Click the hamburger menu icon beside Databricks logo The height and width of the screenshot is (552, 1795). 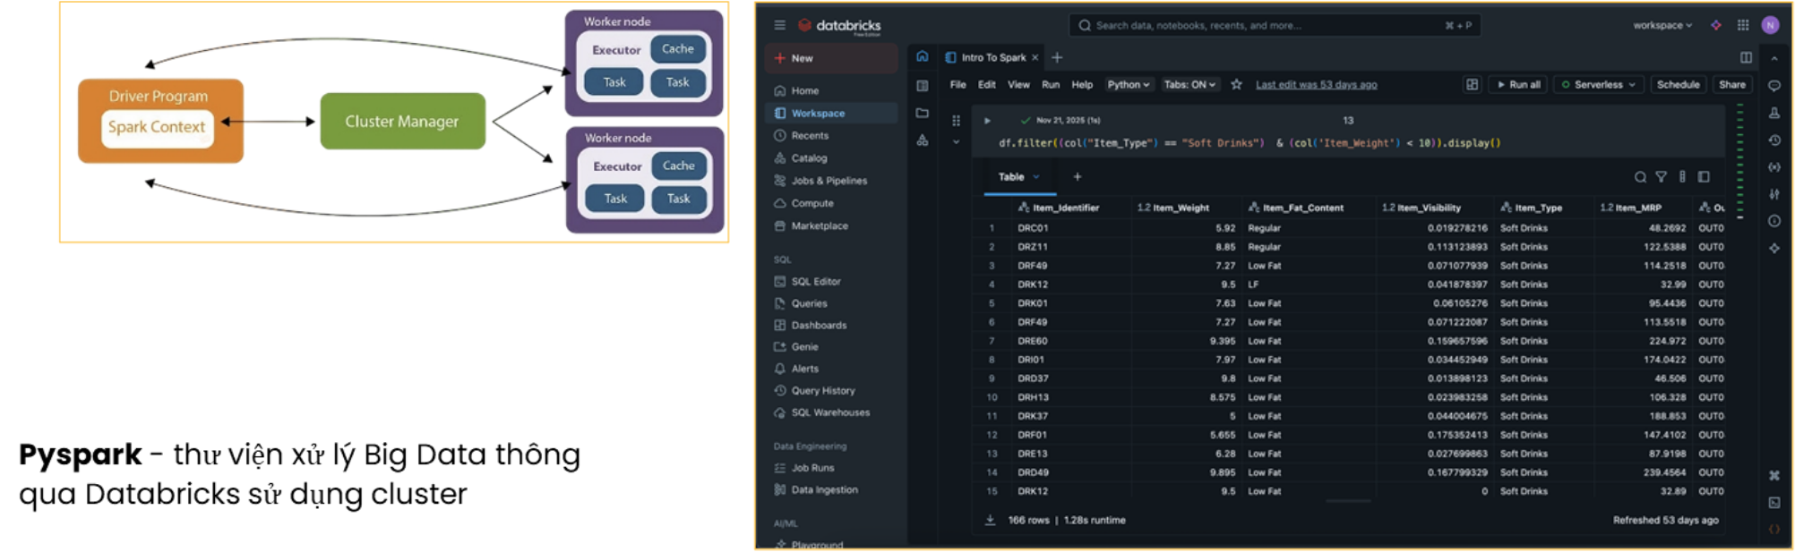pyautogui.click(x=779, y=25)
